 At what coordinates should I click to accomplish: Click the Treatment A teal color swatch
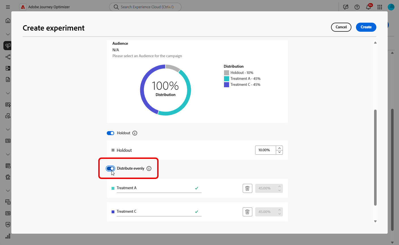pos(113,188)
